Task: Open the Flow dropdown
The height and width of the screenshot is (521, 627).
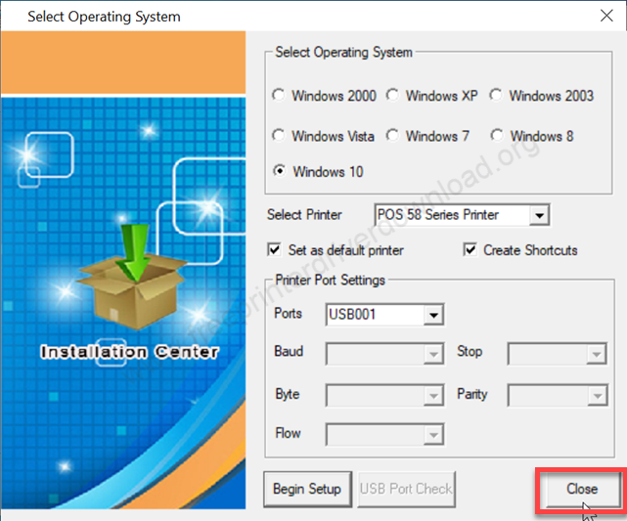Action: pos(433,435)
